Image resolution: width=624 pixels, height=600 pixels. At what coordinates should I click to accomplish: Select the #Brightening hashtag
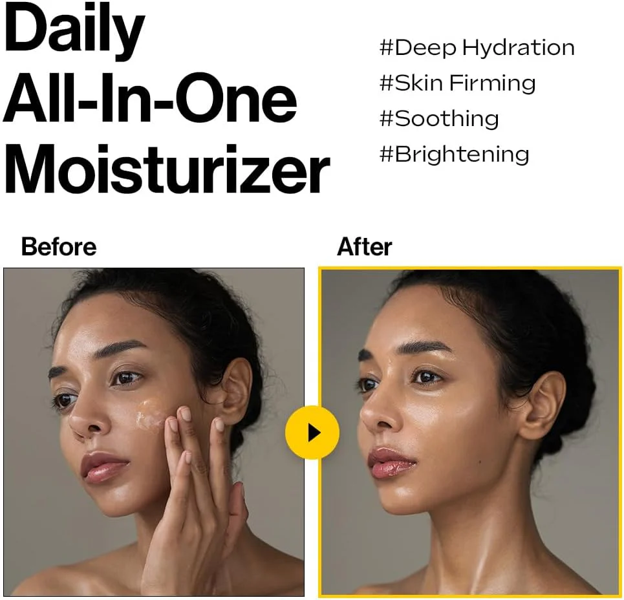click(x=454, y=155)
